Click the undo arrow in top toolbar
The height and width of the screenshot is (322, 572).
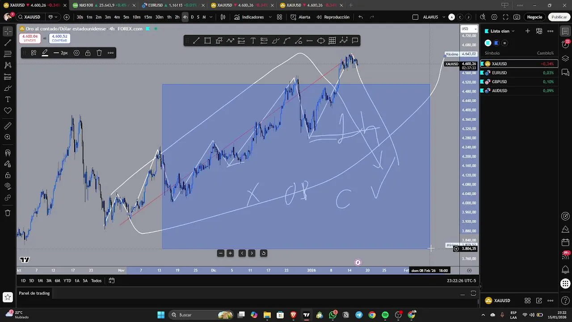coord(361,17)
